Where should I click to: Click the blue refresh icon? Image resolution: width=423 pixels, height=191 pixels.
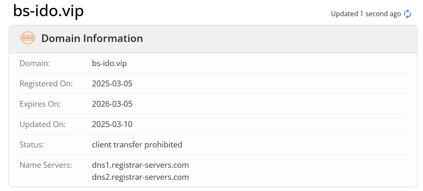(x=407, y=14)
